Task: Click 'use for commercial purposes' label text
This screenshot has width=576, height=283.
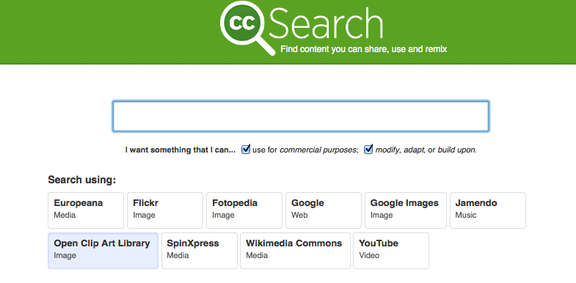Action: (x=305, y=150)
